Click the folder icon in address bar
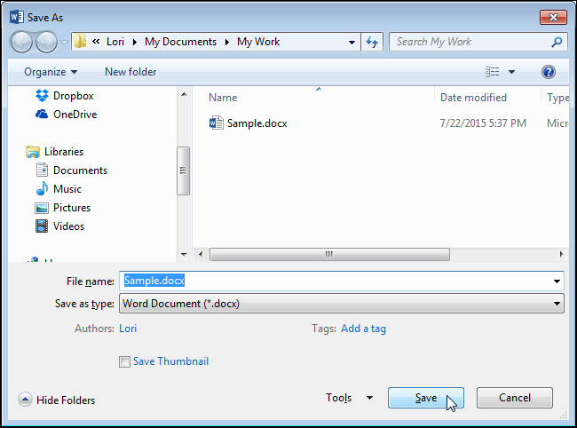 click(80, 41)
